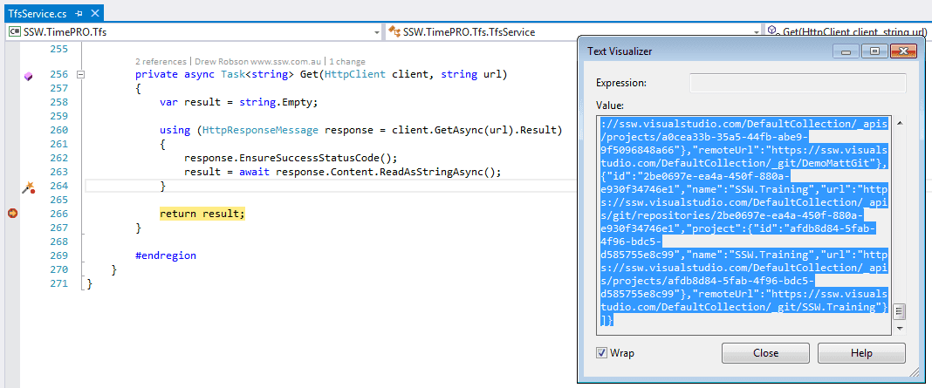Click the wand glyph on line 264
Image resolution: width=932 pixels, height=388 pixels.
(x=27, y=187)
